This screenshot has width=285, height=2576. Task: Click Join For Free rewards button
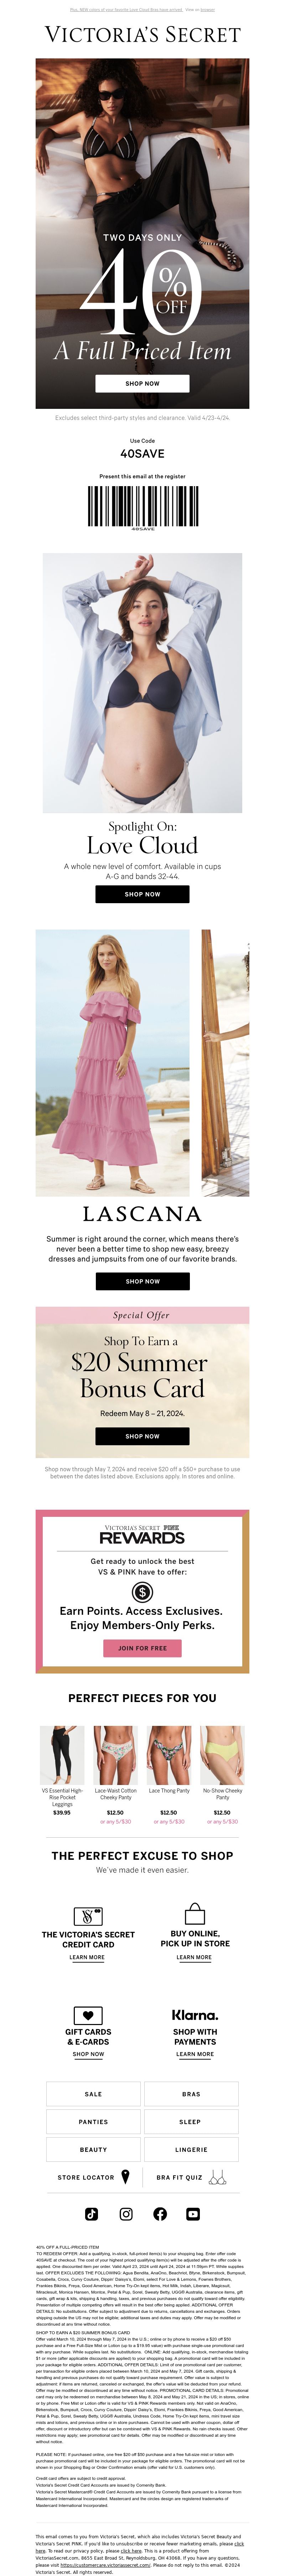pos(142,1647)
